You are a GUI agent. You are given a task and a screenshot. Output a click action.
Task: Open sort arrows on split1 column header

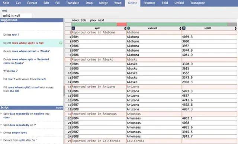(235, 28)
